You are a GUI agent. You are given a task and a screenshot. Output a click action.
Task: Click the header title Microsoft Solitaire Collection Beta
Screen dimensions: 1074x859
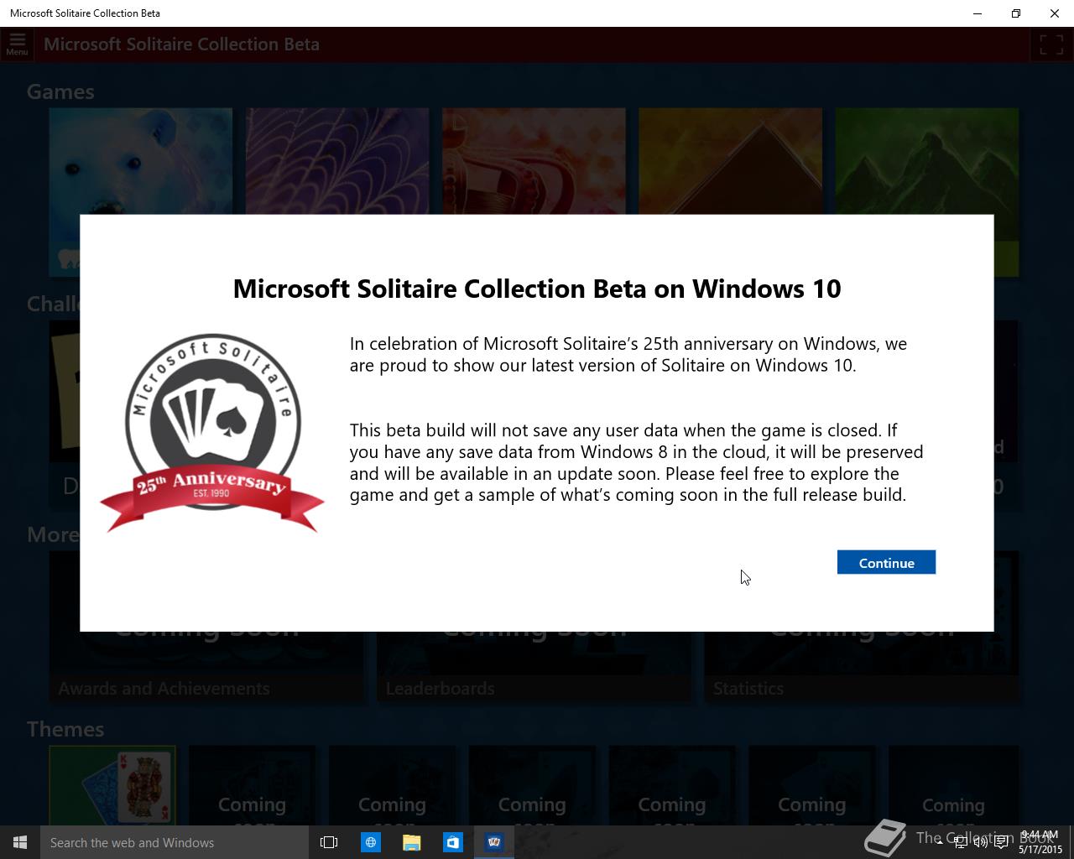(x=181, y=44)
